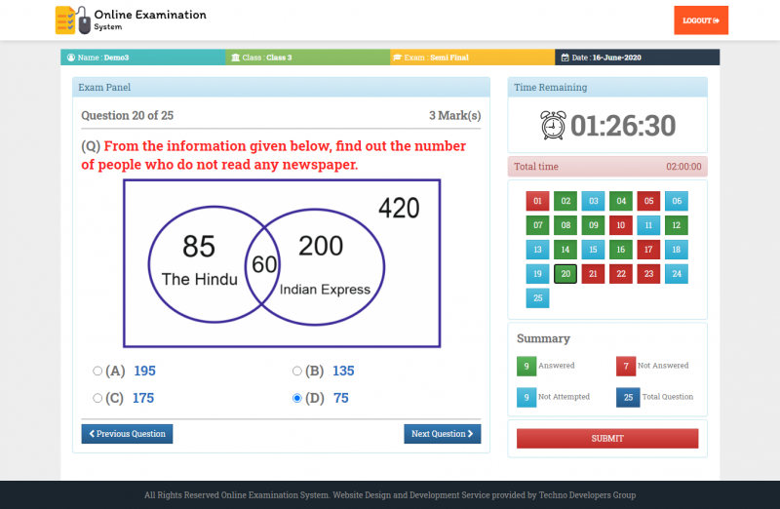Jump to question 21
Image resolution: width=780 pixels, height=509 pixels.
pyautogui.click(x=593, y=274)
